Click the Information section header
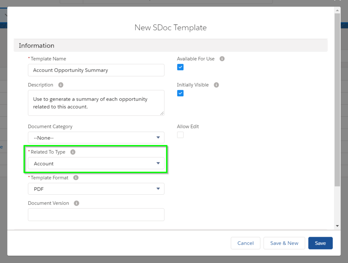 point(37,45)
